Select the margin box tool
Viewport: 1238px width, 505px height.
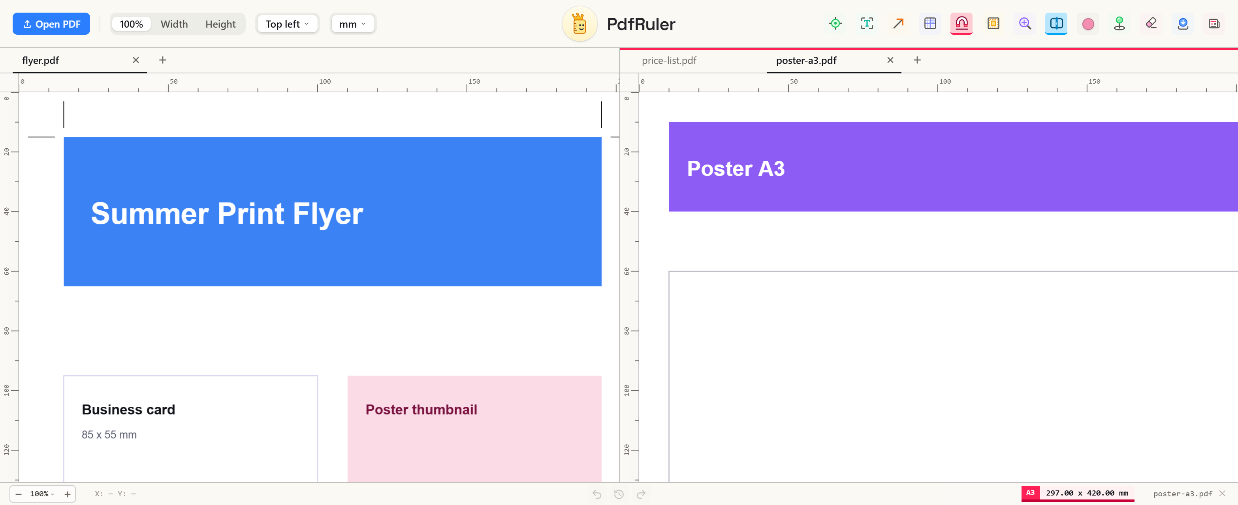(993, 24)
